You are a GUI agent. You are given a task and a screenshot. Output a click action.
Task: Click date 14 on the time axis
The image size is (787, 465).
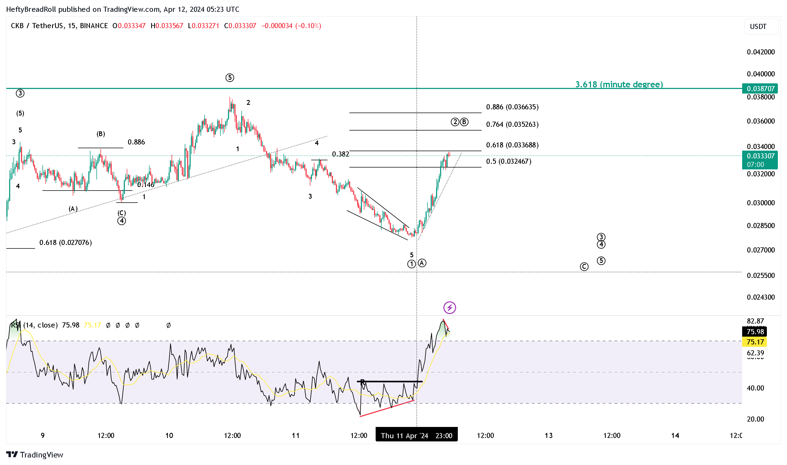675,436
